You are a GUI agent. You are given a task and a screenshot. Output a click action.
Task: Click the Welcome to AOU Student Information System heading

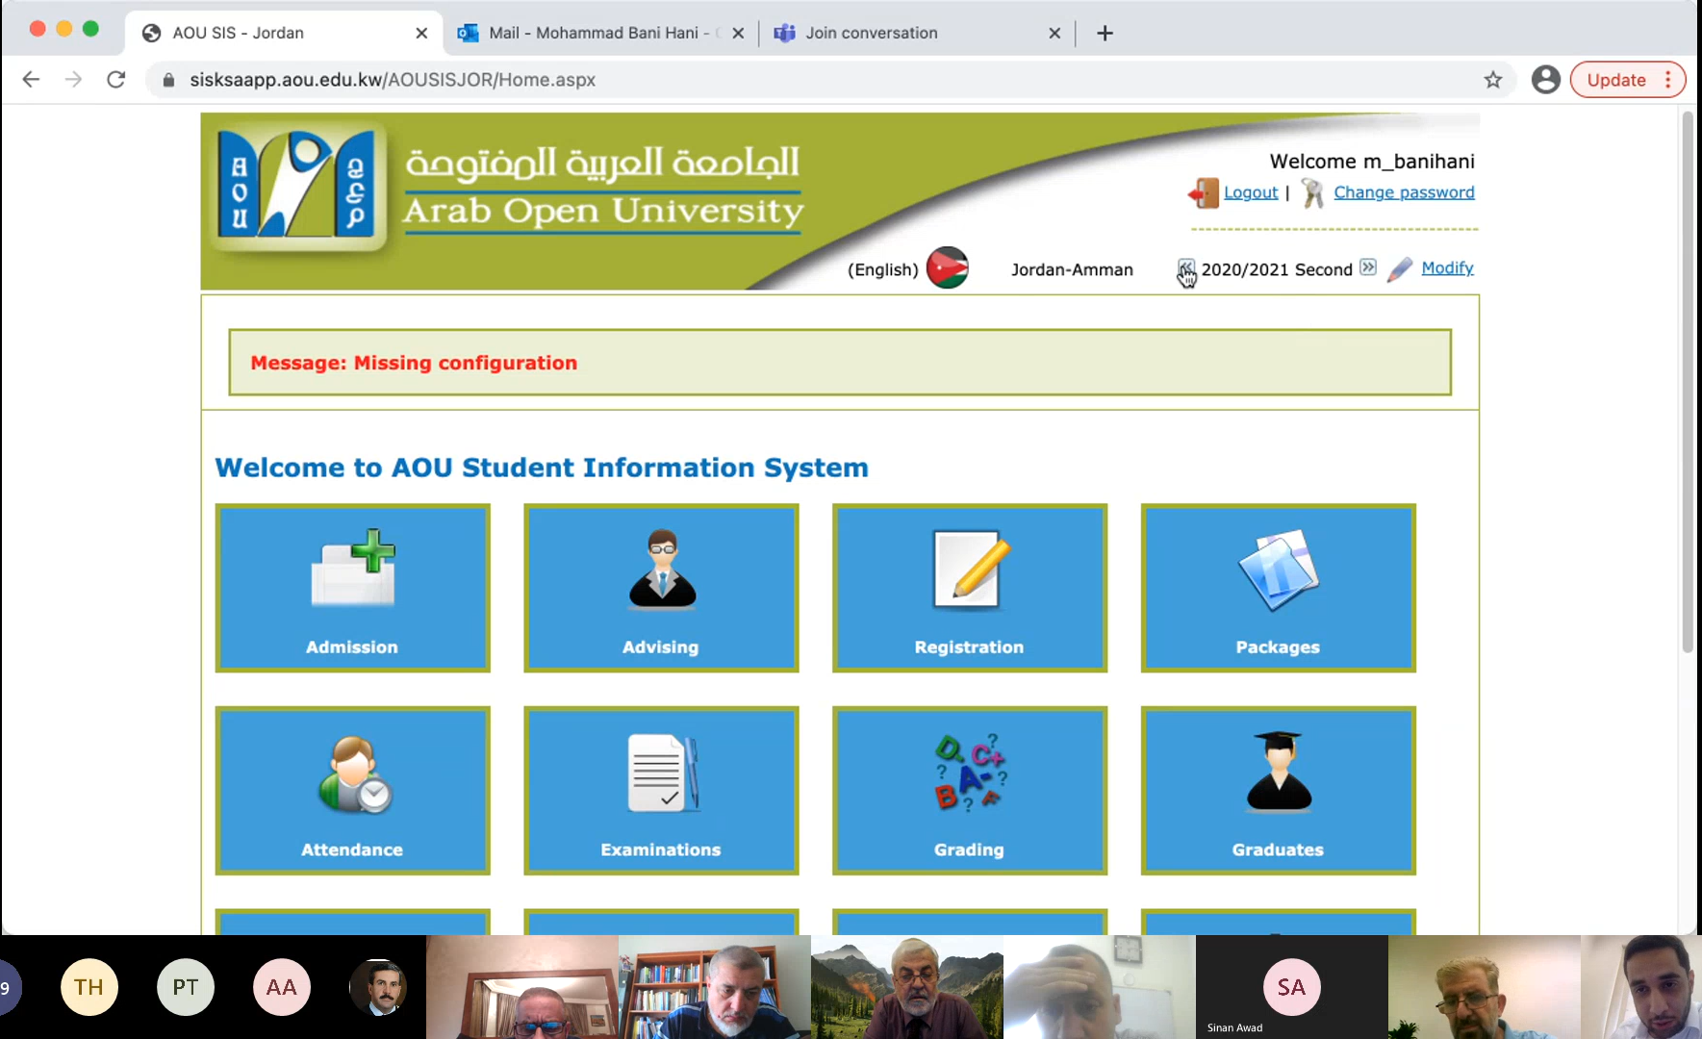click(542, 468)
